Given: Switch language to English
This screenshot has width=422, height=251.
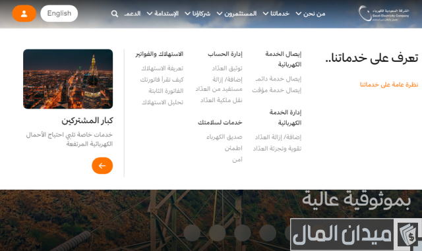Looking at the screenshot, I should tap(59, 13).
